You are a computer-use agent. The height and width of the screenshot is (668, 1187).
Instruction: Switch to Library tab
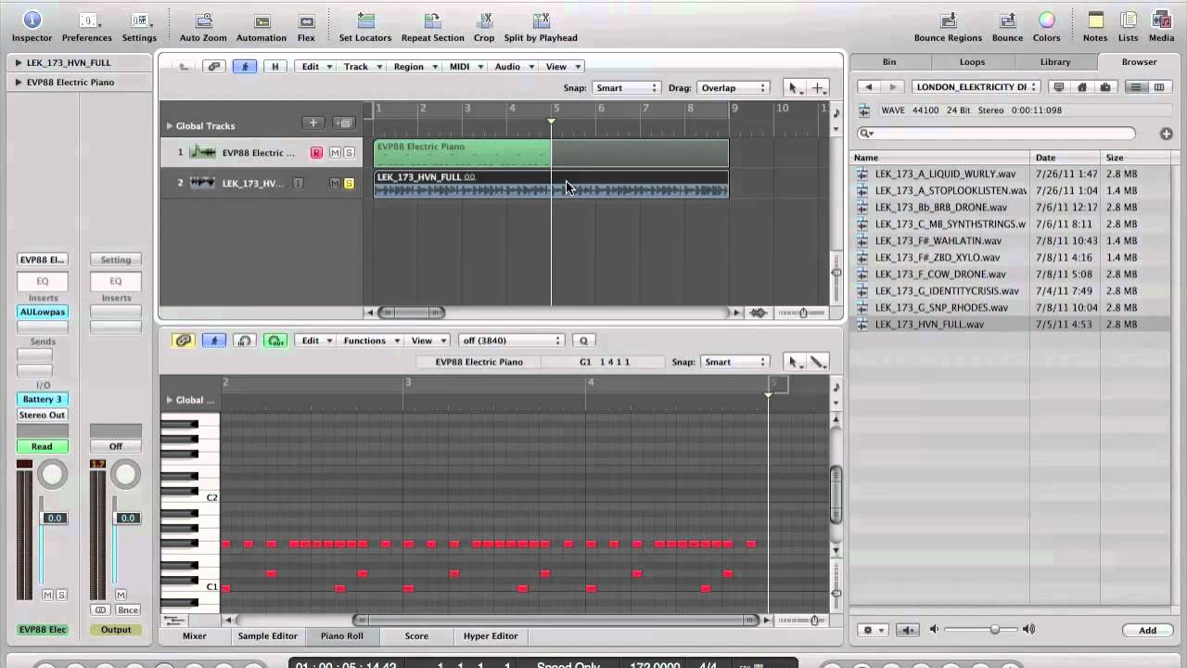(x=1055, y=62)
